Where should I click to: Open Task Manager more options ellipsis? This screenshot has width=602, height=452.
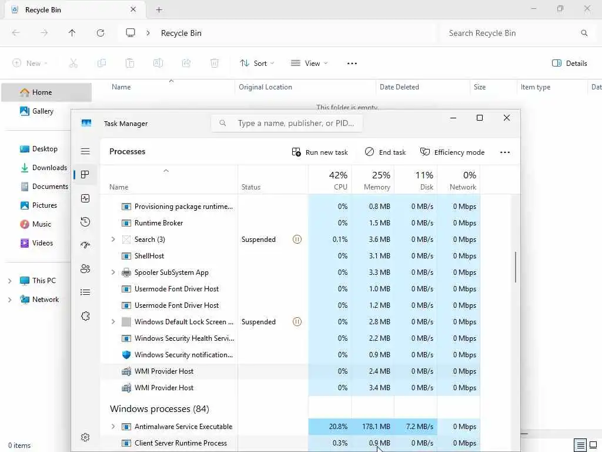(x=505, y=152)
